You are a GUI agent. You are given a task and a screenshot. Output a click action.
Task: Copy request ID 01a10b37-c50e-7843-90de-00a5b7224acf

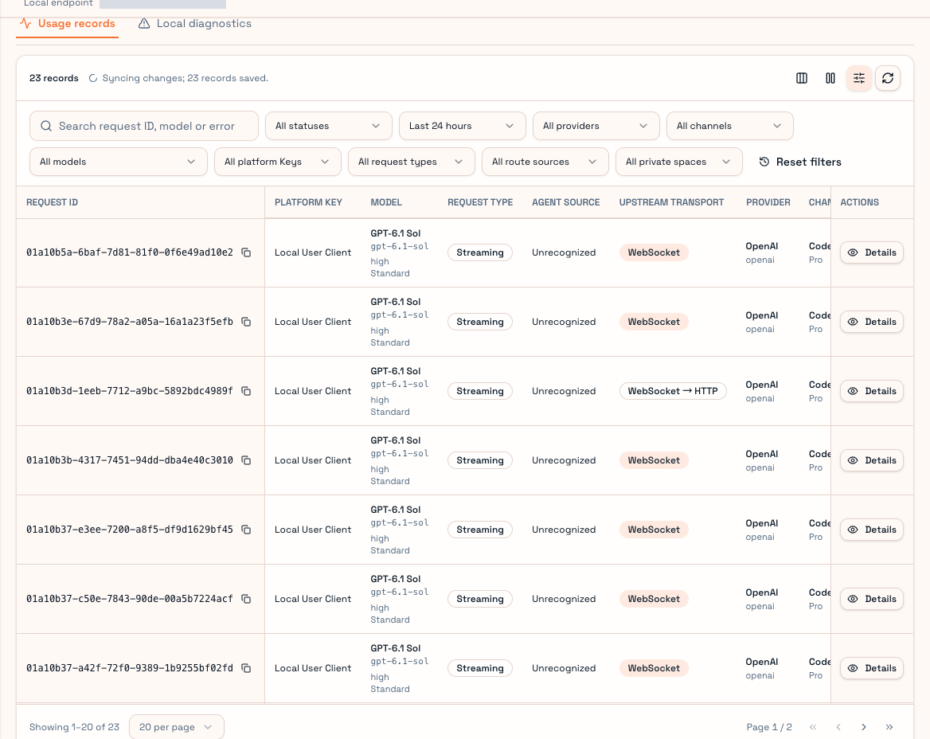click(246, 599)
